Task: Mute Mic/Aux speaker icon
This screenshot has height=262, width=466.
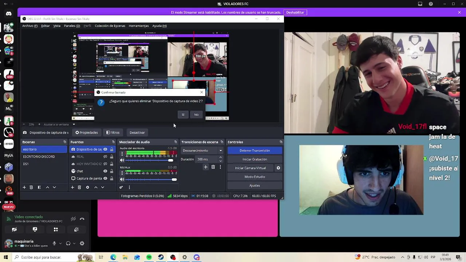Action: (122, 179)
